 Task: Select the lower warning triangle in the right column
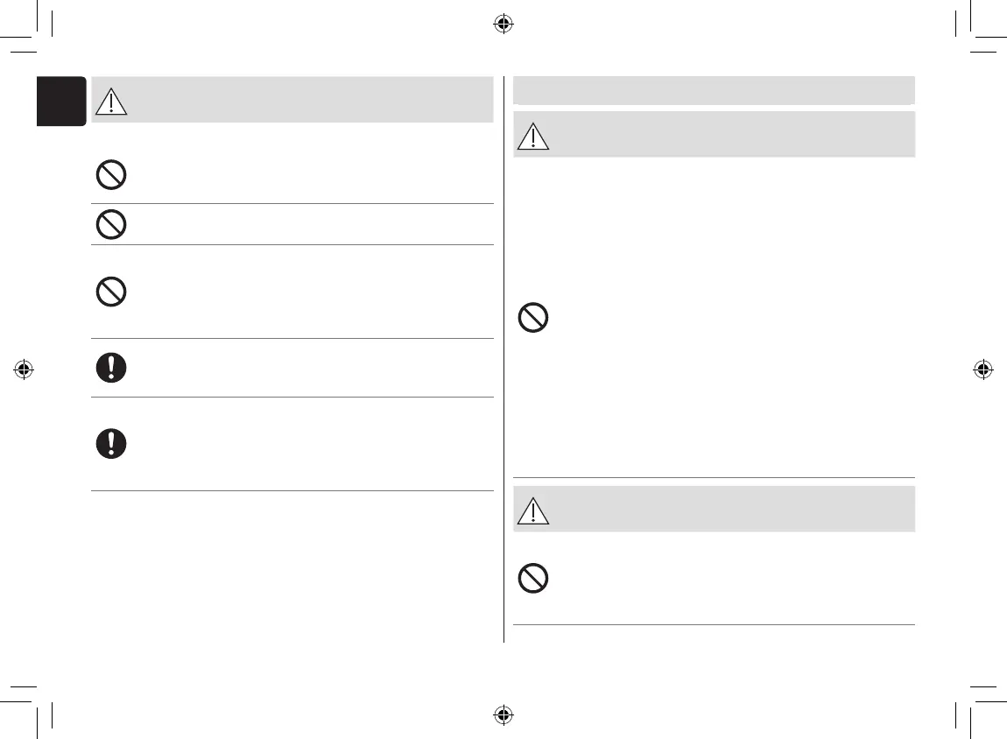click(532, 510)
